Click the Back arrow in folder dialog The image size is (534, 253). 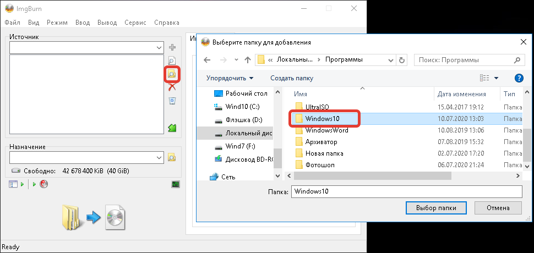point(207,60)
